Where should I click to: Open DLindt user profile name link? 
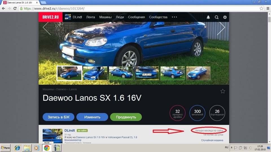pyautogui.click(x=70, y=130)
